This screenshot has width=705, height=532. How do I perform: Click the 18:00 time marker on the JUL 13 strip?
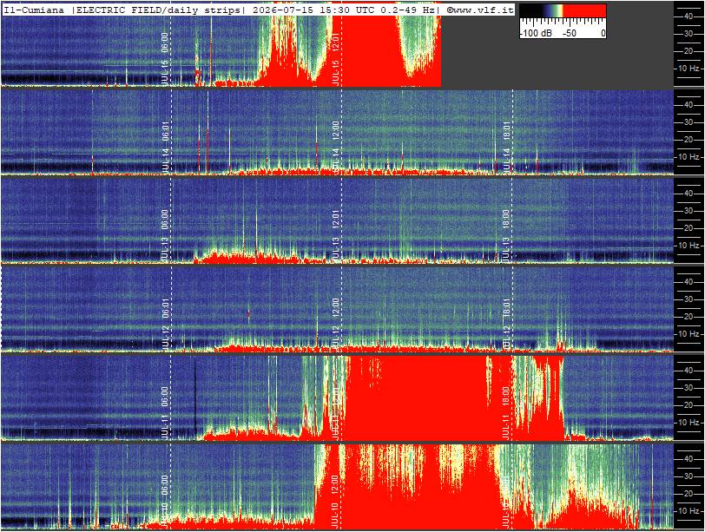(x=506, y=219)
